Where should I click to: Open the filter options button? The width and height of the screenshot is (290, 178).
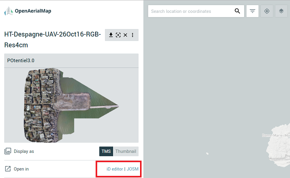pyautogui.click(x=252, y=11)
